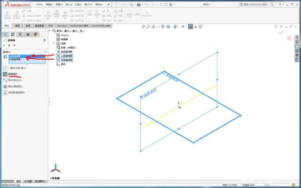The height and width of the screenshot is (188, 301).
Task: Select the 一直线/边线/轴 axis type option
Action: tap(15, 68)
